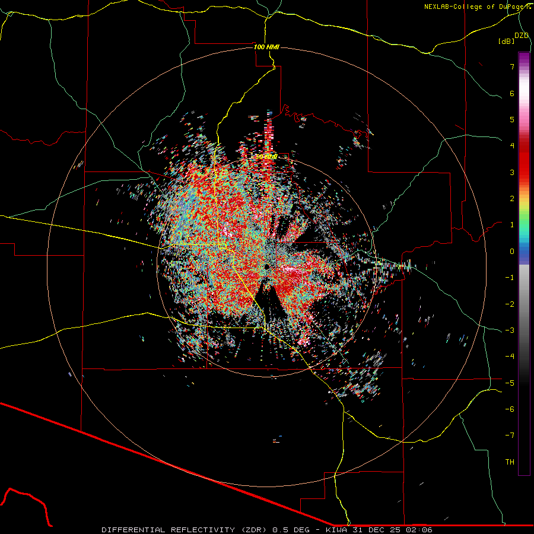The height and width of the screenshot is (534, 534).
Task: Click the 100 NMI range ring label
Action: 266,47
